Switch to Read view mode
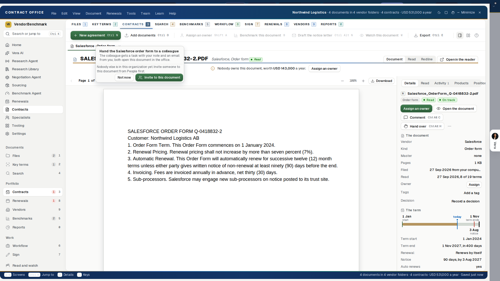The width and height of the screenshot is (500, 281). [412, 59]
